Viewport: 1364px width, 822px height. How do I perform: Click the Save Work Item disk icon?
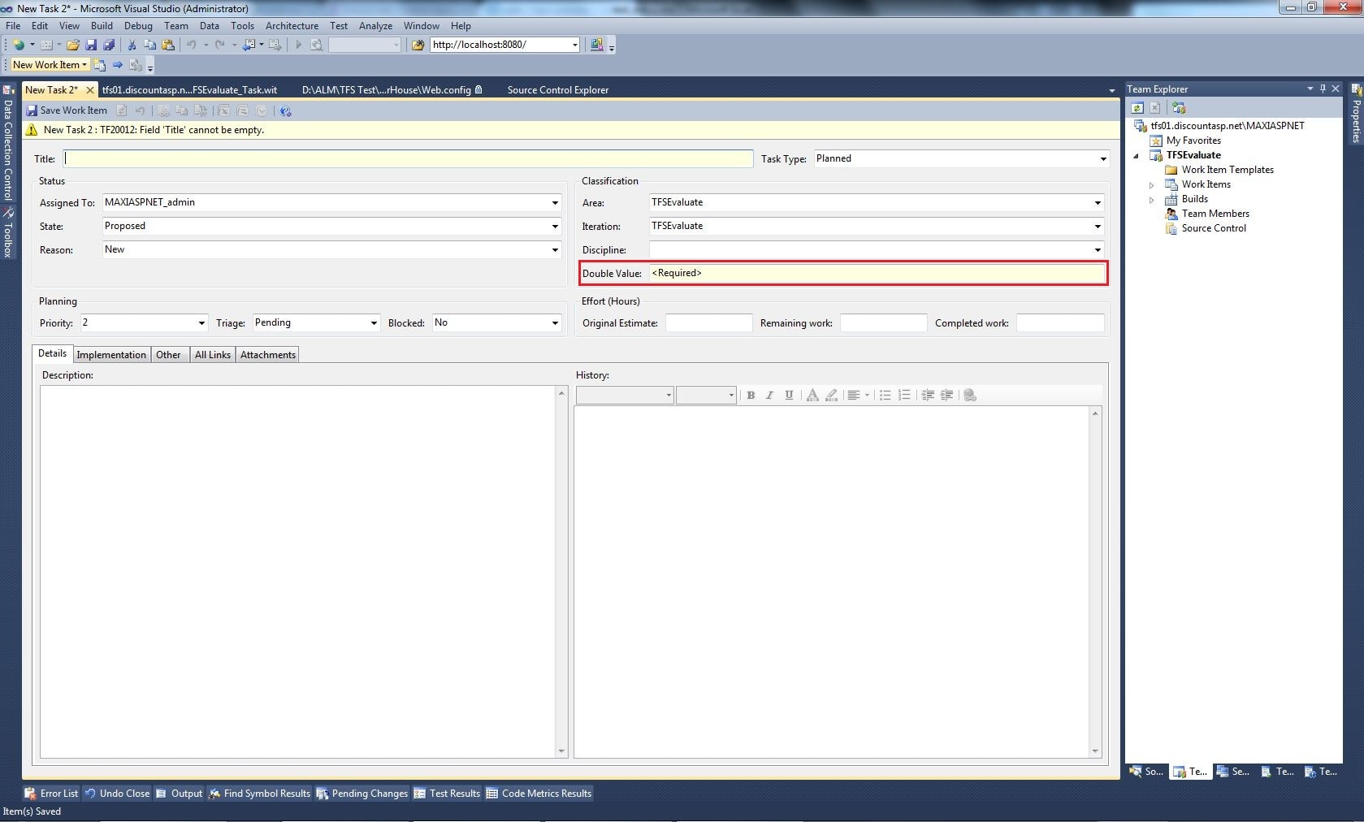(x=32, y=110)
